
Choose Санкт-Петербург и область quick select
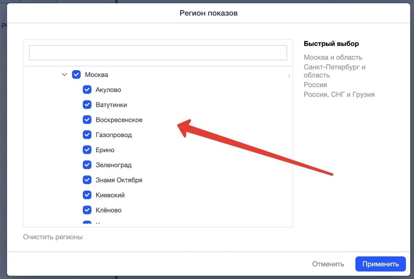(x=335, y=71)
